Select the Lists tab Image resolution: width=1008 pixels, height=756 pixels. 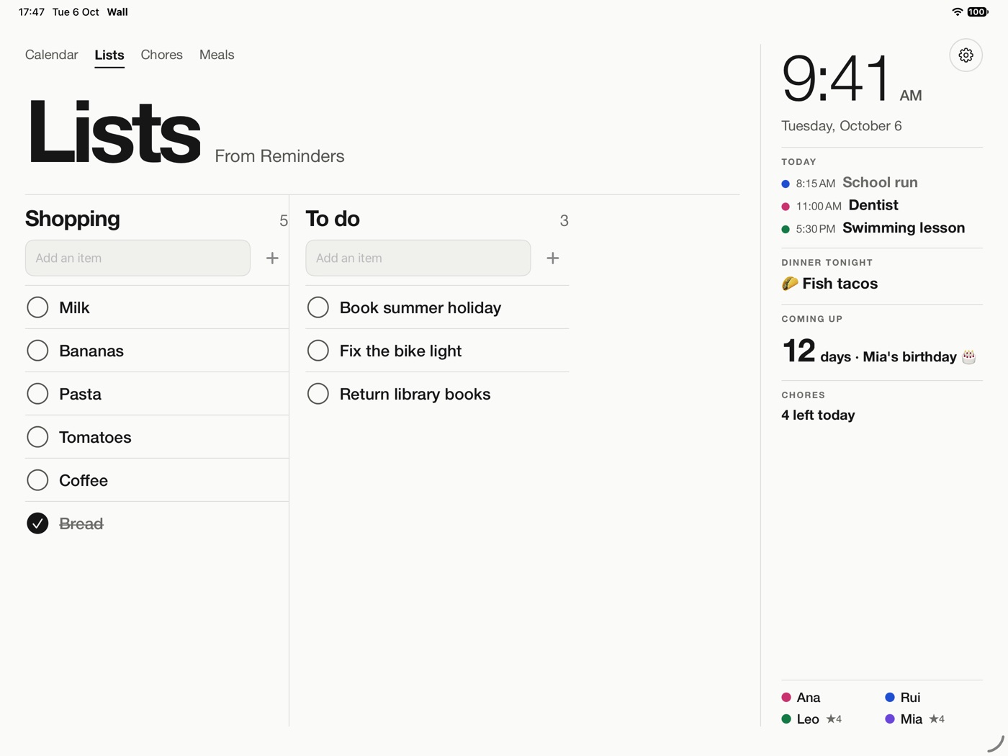109,55
